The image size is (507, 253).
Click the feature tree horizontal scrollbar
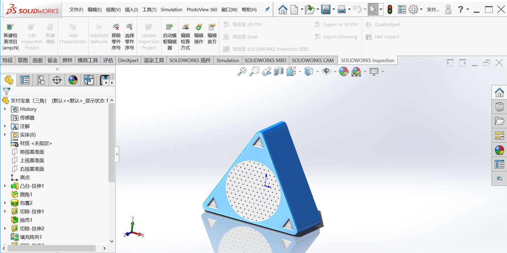(51, 248)
